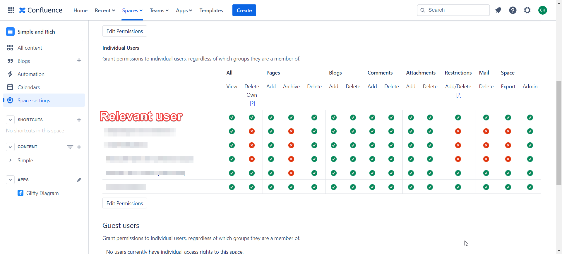Add a shortcut with plus icon

(x=79, y=120)
